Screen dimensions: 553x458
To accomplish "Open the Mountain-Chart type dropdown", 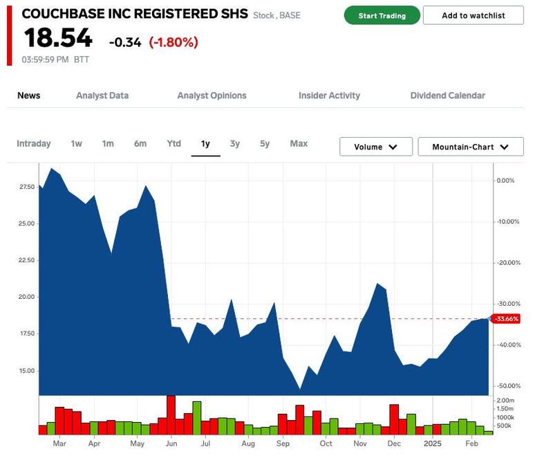I will [471, 147].
